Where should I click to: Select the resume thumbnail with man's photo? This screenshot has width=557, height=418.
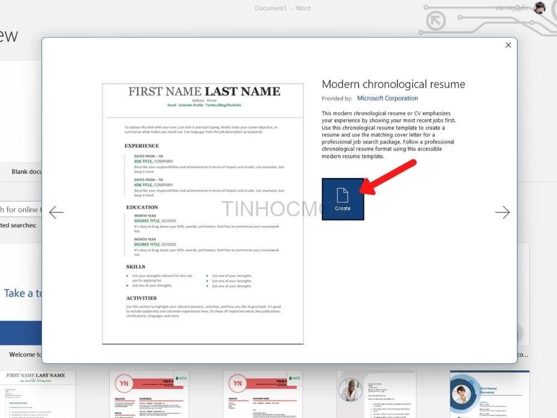pyautogui.click(x=376, y=394)
